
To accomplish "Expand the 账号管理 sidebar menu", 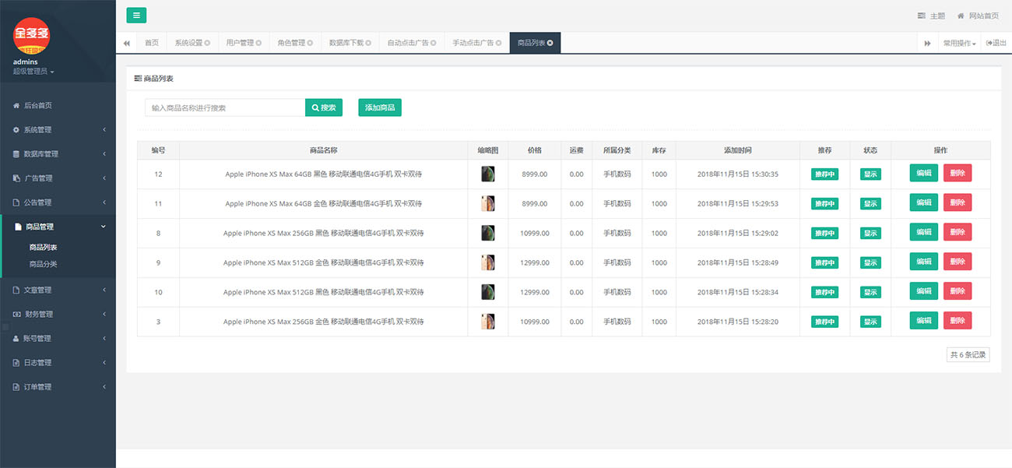I will [x=58, y=338].
